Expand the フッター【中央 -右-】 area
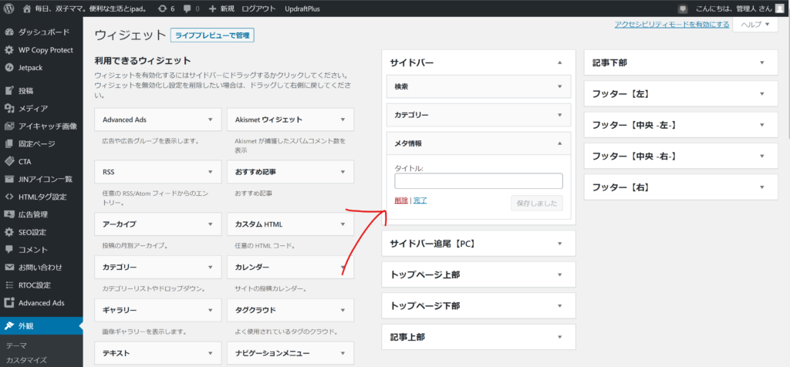The height and width of the screenshot is (367, 790). tap(761, 157)
